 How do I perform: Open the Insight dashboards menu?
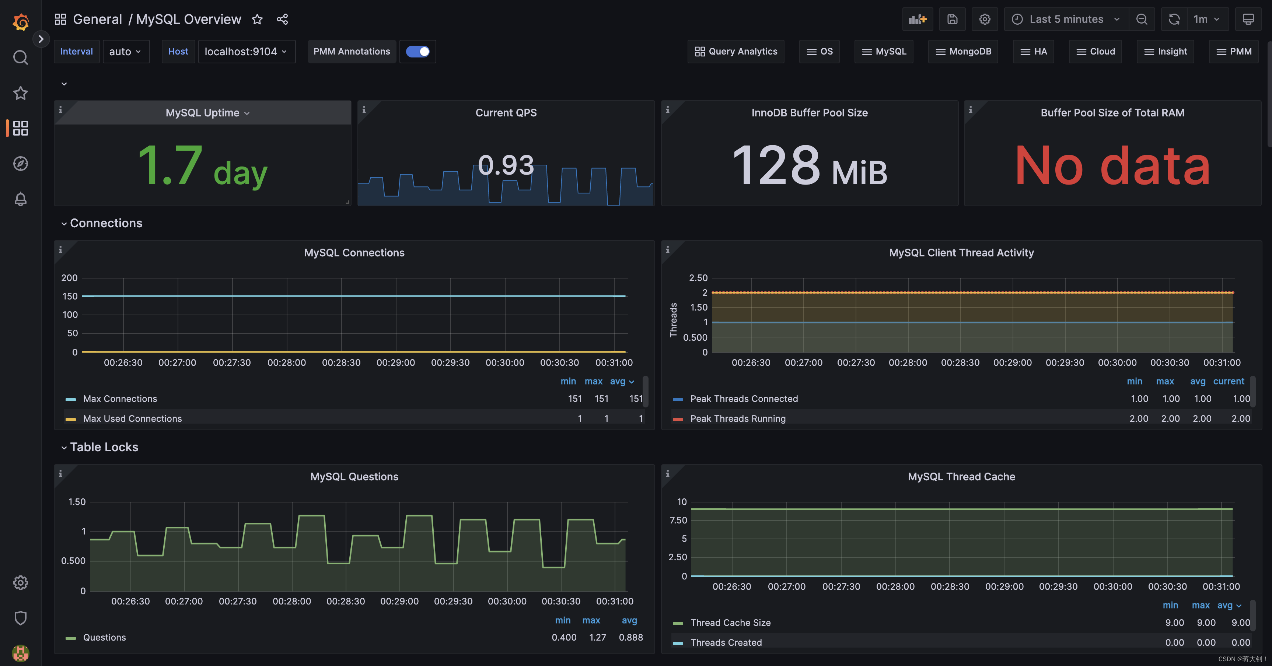pyautogui.click(x=1166, y=51)
